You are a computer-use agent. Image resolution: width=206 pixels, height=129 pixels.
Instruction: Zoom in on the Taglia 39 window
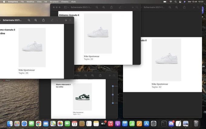click(x=104, y=7)
